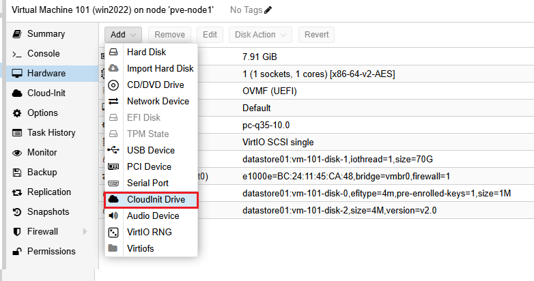Click the VirtIO RNG dice icon
534x281 pixels.
click(114, 232)
